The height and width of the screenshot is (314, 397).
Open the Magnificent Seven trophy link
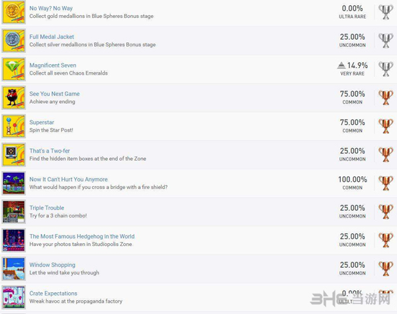tap(53, 65)
